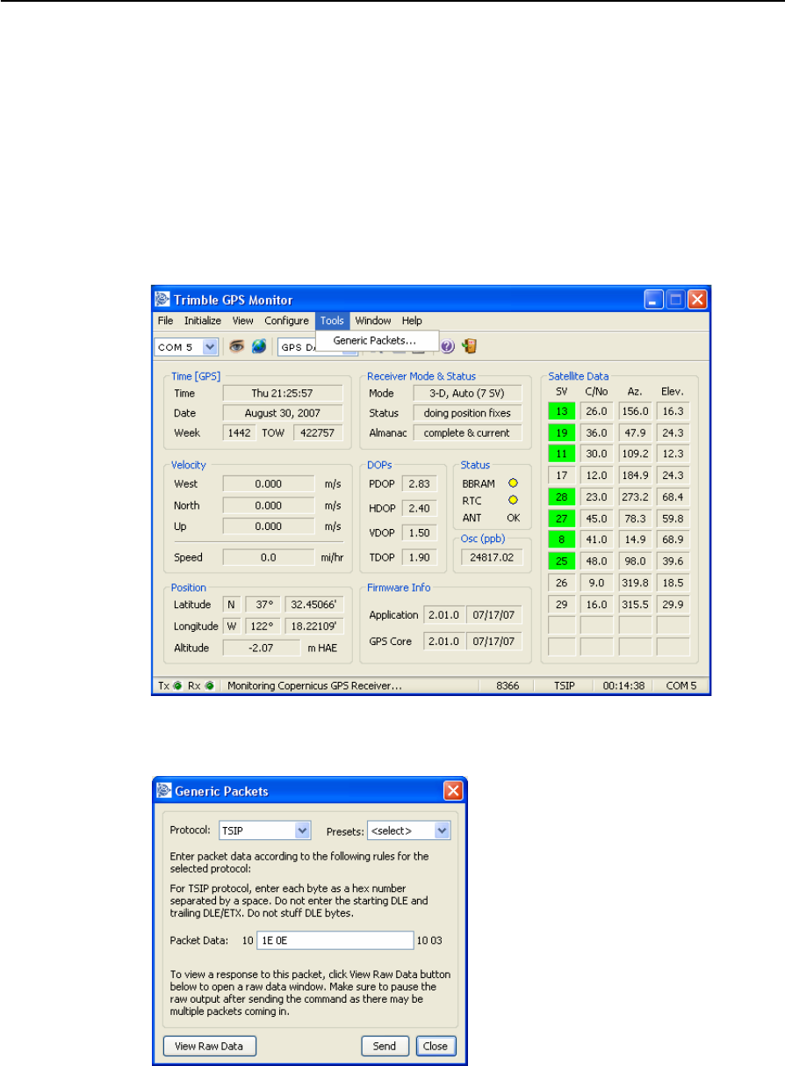The width and height of the screenshot is (785, 1066).
Task: Click the Close button in Generic Packets
Action: click(436, 1046)
